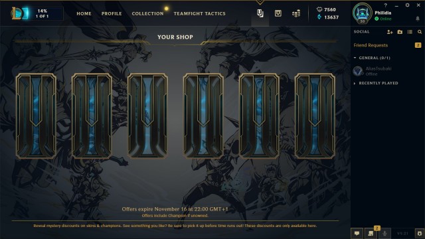Click the add folder icon in Social
The height and width of the screenshot is (239, 425).
pos(400,32)
